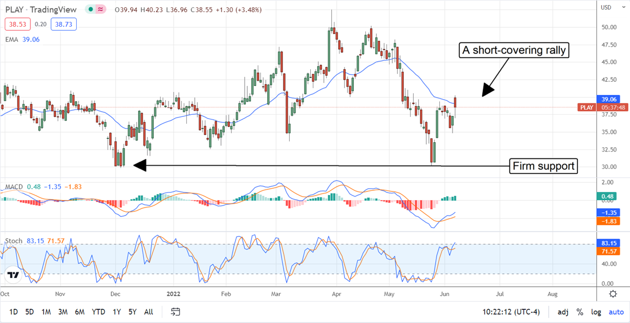Click the pink approximate-data indicator icon

click(x=100, y=9)
